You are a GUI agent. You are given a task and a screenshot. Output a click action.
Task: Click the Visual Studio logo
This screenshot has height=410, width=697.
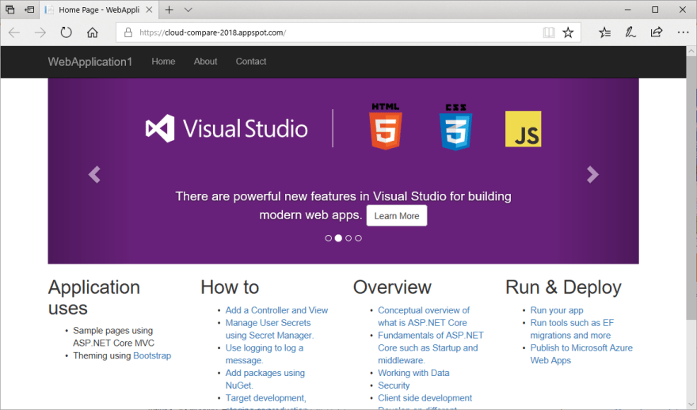click(x=227, y=128)
